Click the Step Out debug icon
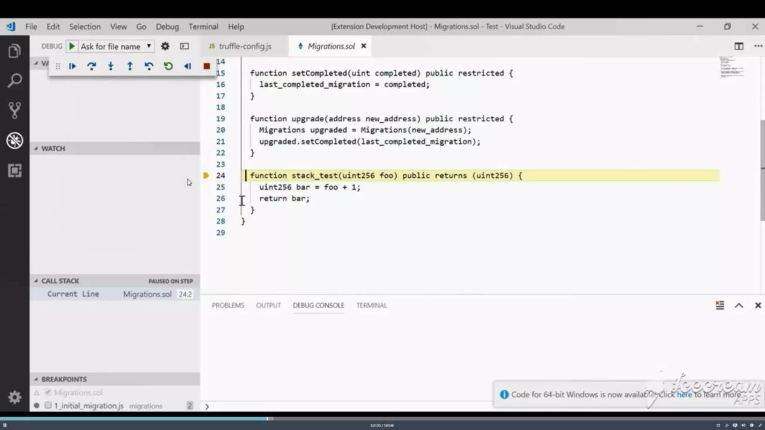 [130, 66]
